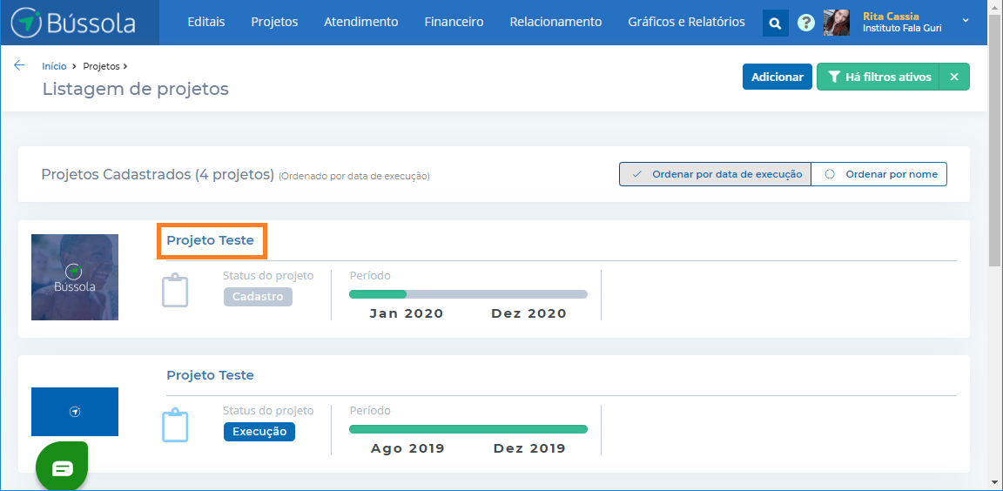Open the Projeto Teste with Execução status
Screen dimensions: 1003x491
211,374
